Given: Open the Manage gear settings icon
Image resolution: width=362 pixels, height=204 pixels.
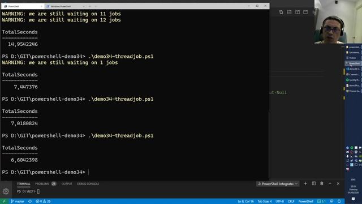Looking at the screenshot, I should 6,192.
